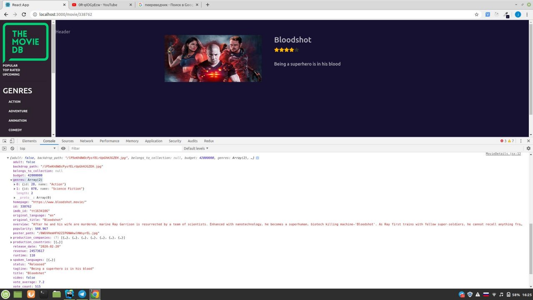Screen dimensions: 533x300
Task: Expand genre item 0 Action
Action: [15, 184]
